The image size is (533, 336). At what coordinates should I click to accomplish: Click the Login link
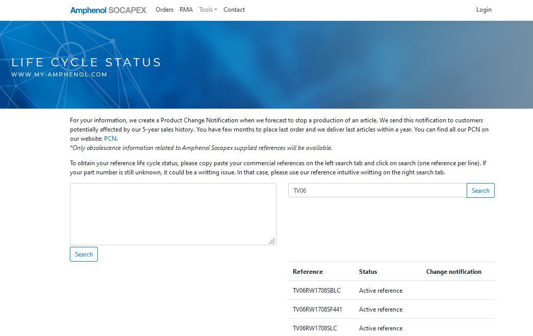point(484,10)
